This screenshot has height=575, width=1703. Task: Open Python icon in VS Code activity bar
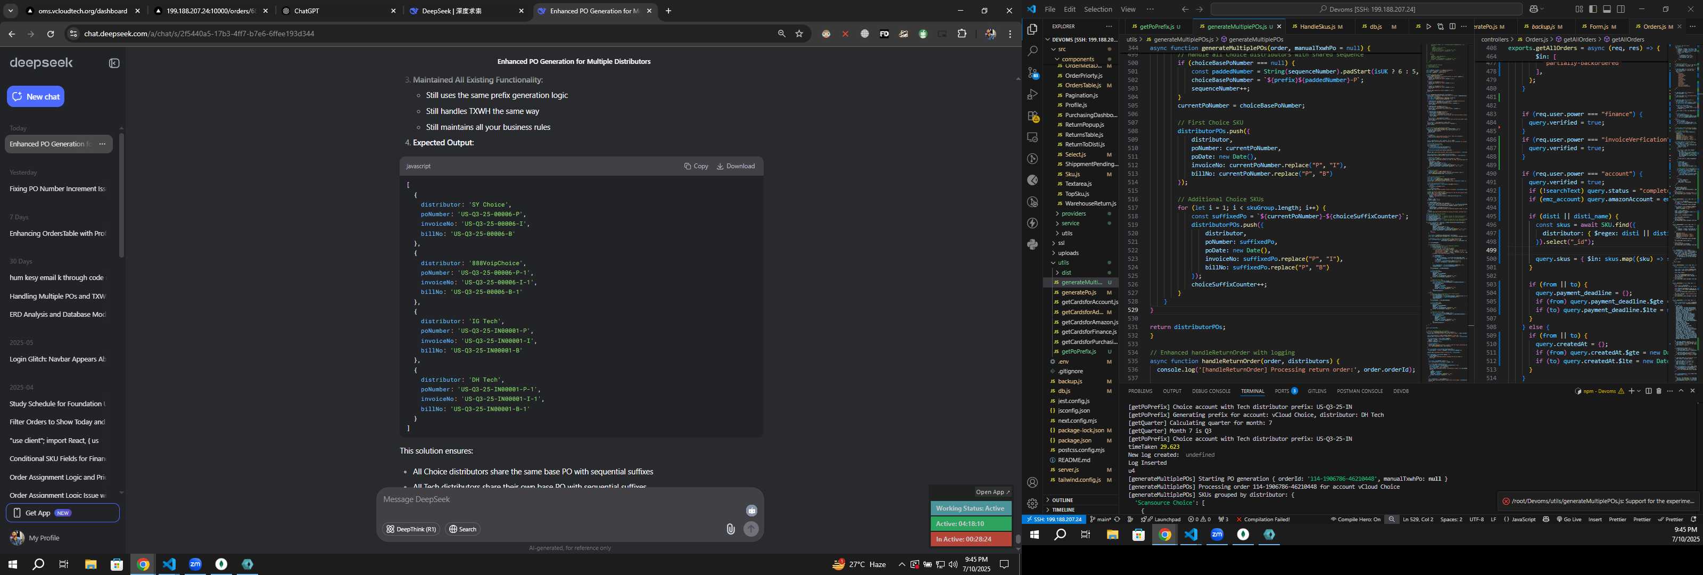click(1032, 245)
